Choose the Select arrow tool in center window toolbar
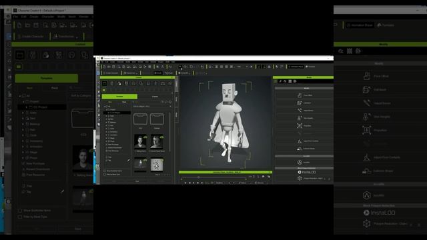This screenshot has height=240, width=427. coord(180,67)
